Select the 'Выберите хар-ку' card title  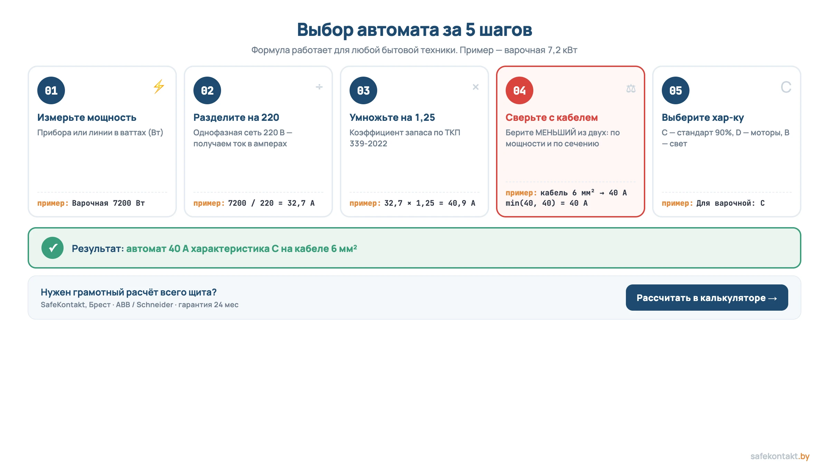pos(703,117)
